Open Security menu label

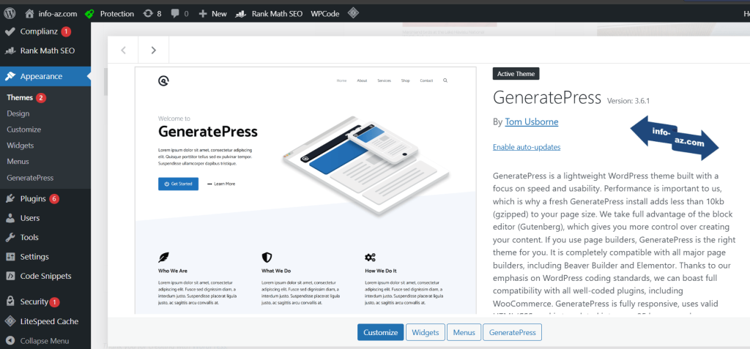[x=34, y=301]
